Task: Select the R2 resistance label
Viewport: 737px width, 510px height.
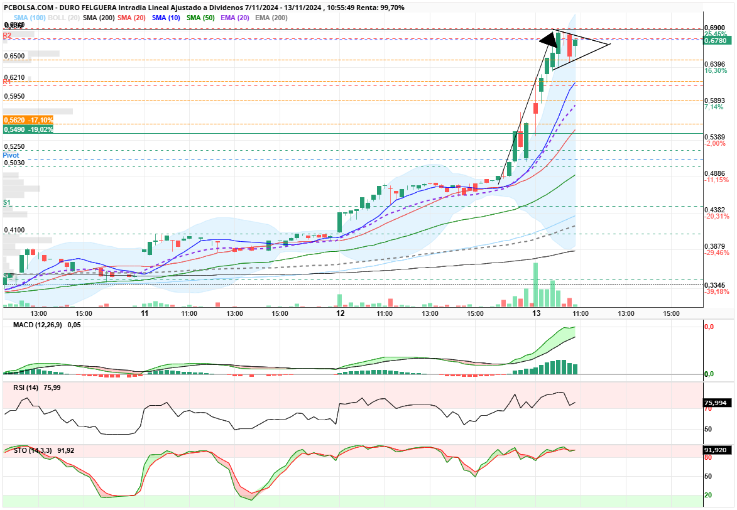Action: pyautogui.click(x=7, y=35)
